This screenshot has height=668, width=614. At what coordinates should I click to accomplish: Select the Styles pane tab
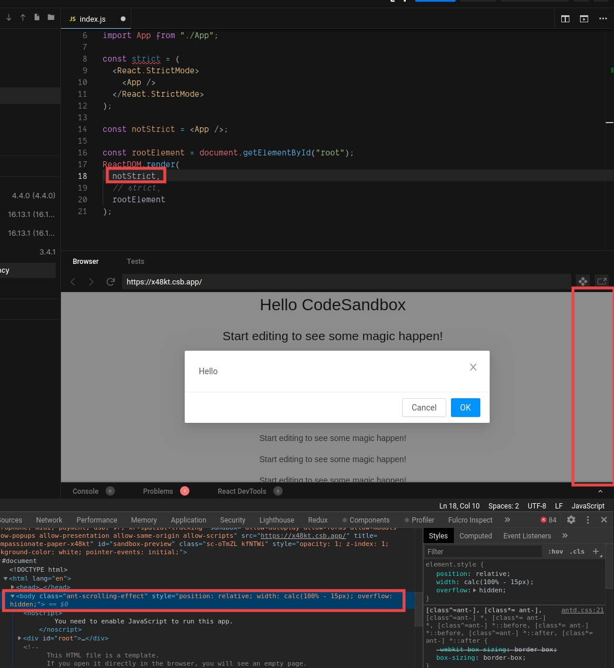click(x=438, y=535)
